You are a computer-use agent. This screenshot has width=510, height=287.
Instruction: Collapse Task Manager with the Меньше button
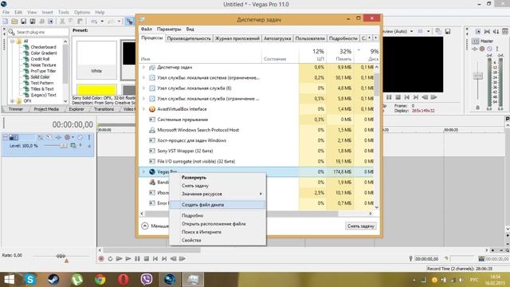coord(155,226)
